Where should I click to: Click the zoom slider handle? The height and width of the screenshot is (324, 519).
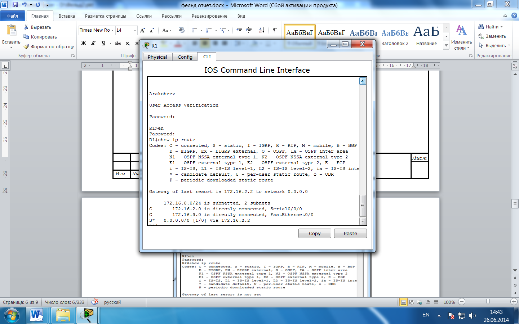tap(488, 302)
